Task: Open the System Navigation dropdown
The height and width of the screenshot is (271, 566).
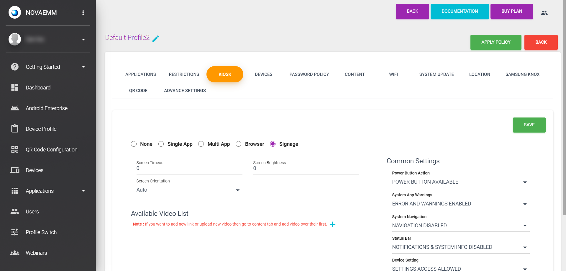Action: (461, 226)
